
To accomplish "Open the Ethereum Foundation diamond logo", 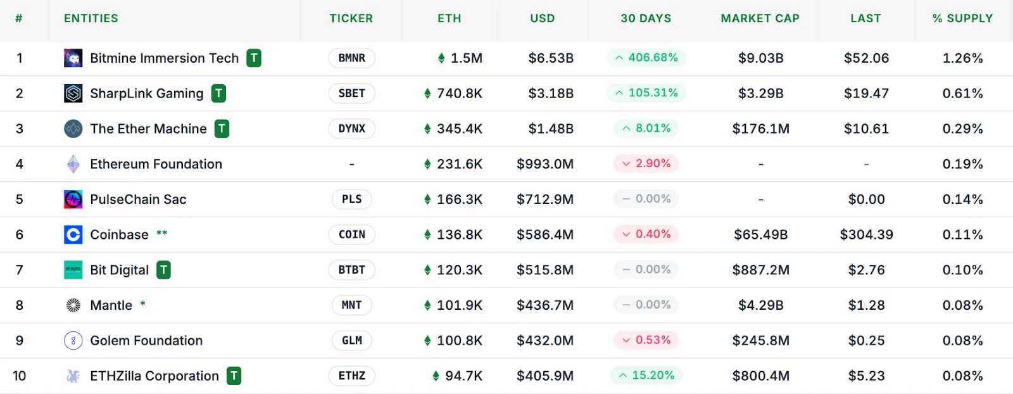I will pos(73,163).
